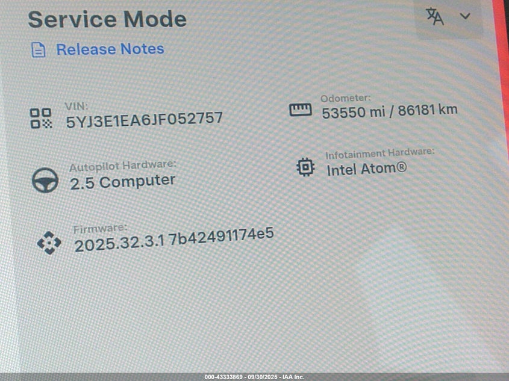Viewport: 509px width, 381px height.
Task: Open the Release Notes link
Action: click(110, 49)
